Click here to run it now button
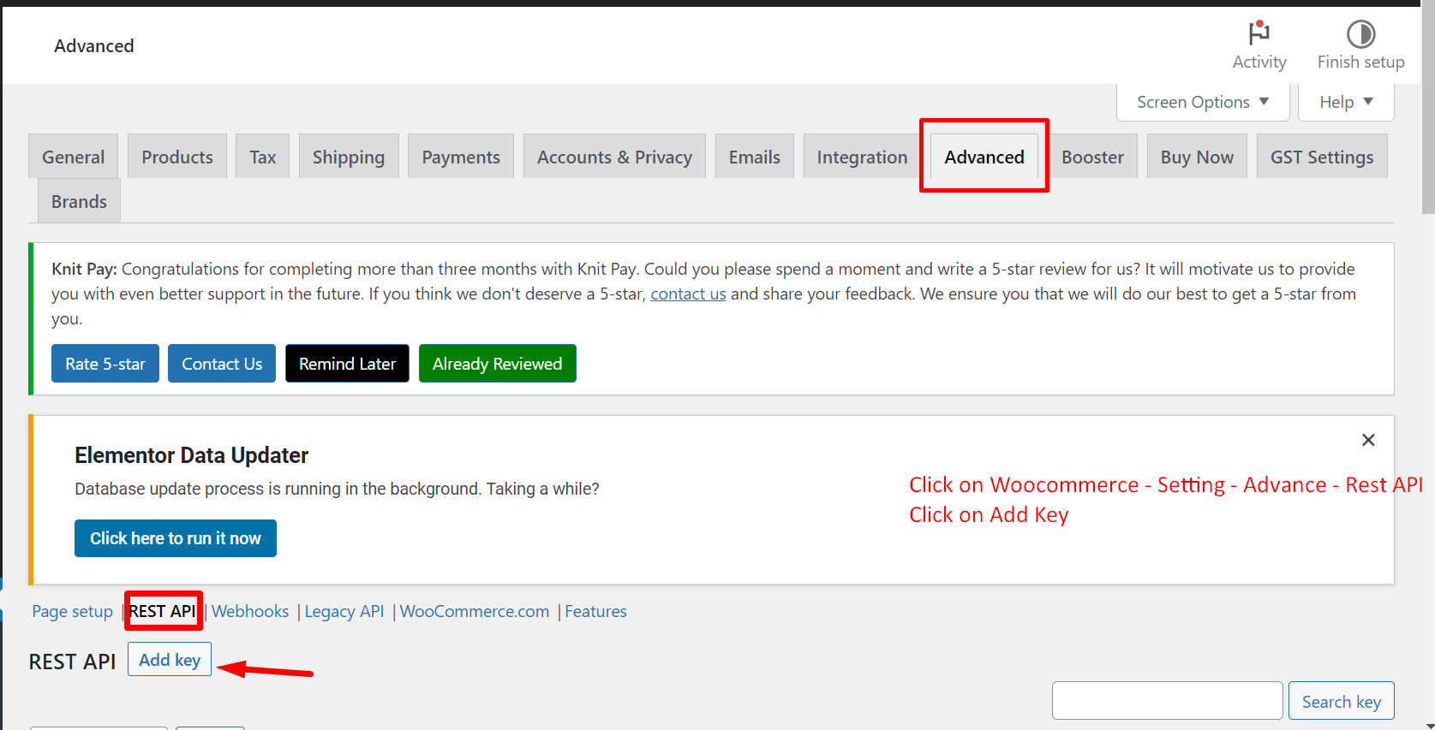This screenshot has width=1435, height=730. pos(176,538)
